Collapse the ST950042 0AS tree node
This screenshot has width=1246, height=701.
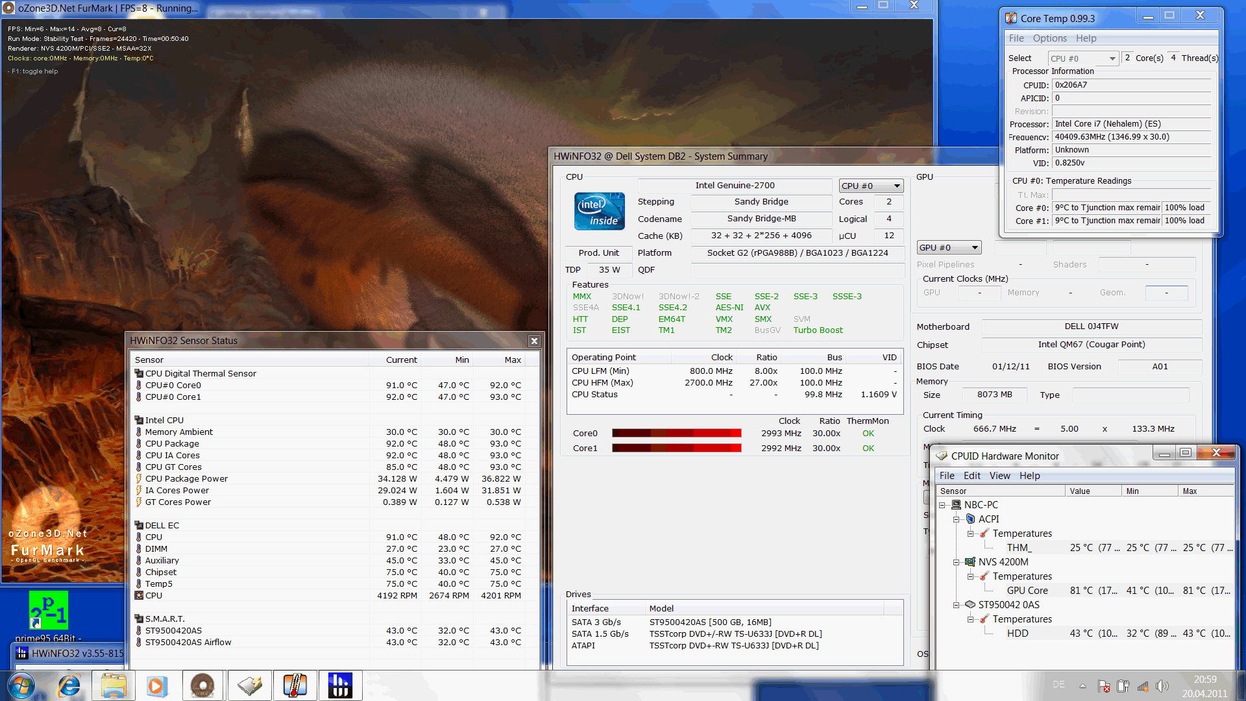point(956,605)
